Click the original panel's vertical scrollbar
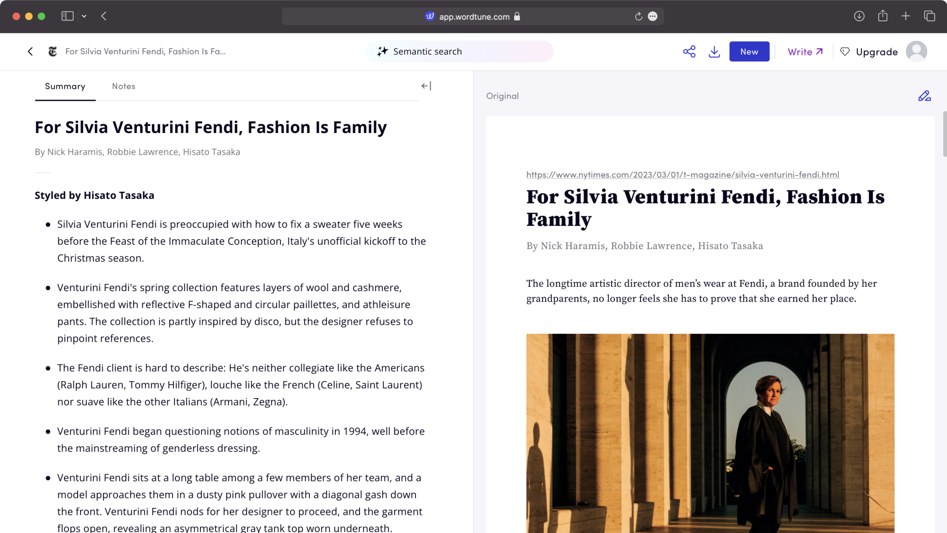The width and height of the screenshot is (947, 533). 944,134
